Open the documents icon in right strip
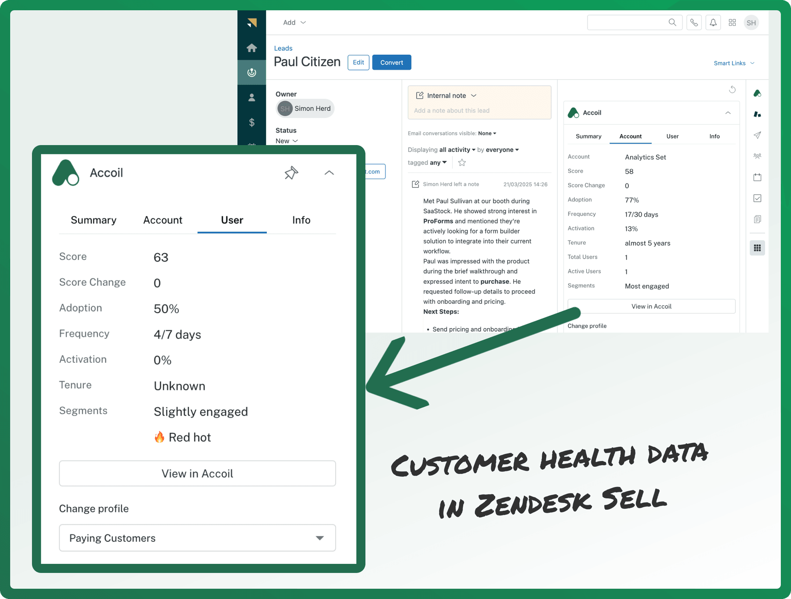Viewport: 791px width, 599px height. [757, 219]
